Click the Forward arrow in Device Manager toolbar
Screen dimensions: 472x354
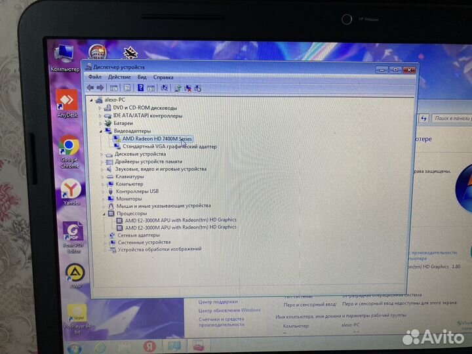pos(100,88)
